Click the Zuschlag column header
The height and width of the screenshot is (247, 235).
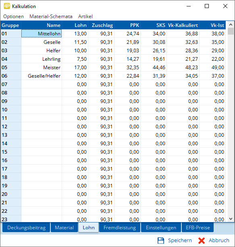(101, 25)
